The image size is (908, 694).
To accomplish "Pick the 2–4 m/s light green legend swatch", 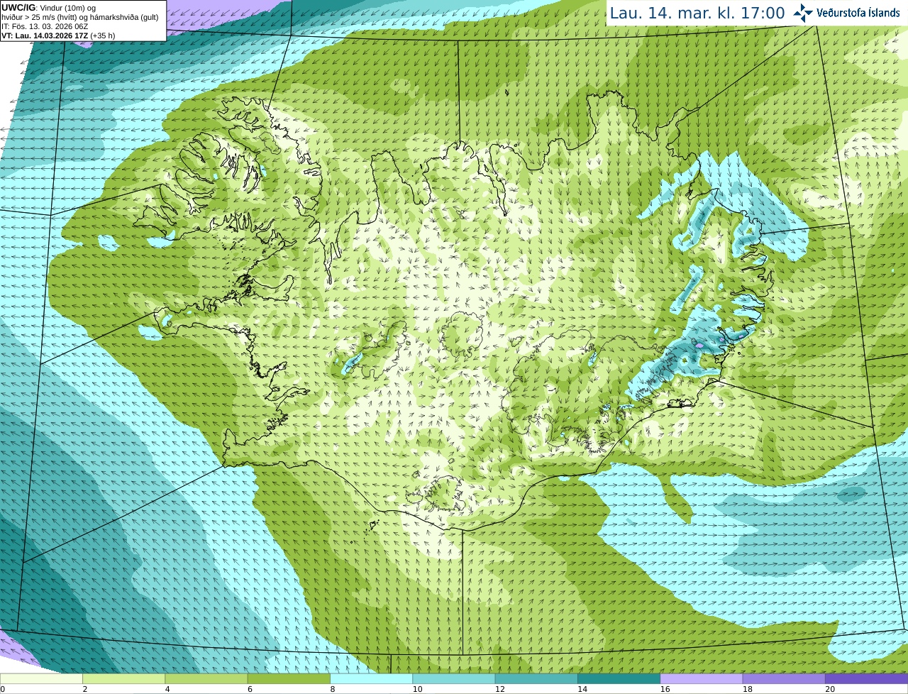I will pyautogui.click(x=123, y=678).
